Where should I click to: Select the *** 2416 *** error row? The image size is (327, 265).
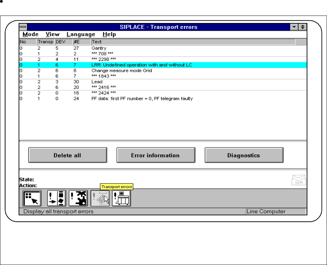163,88
